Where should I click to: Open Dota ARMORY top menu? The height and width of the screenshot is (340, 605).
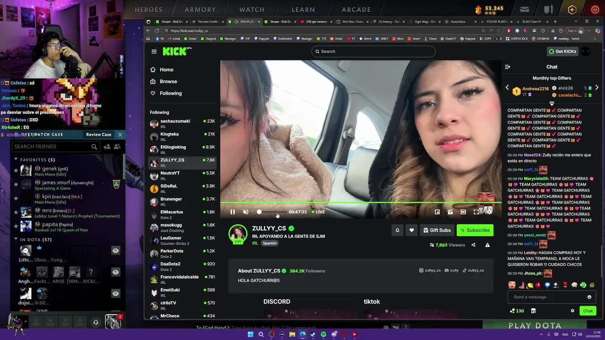[200, 9]
